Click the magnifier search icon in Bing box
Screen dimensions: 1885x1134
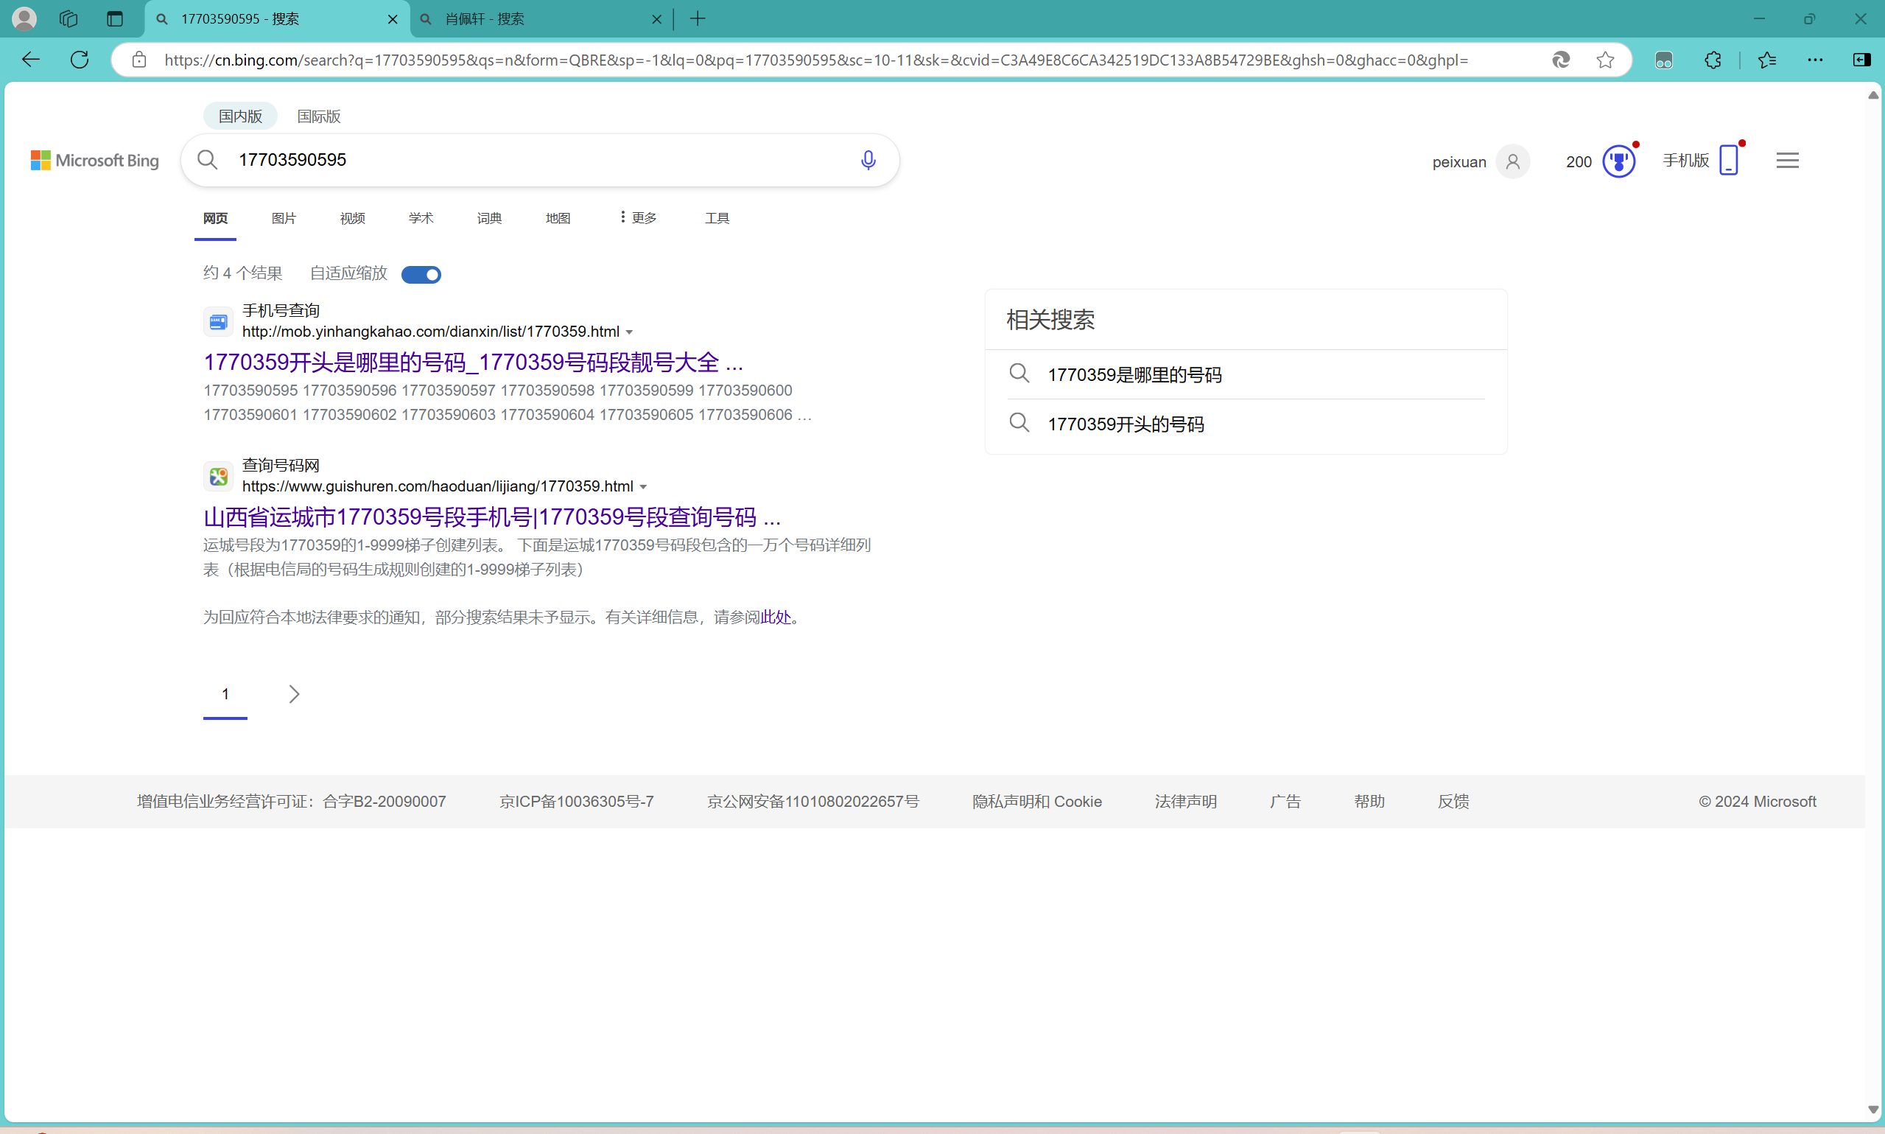(207, 160)
